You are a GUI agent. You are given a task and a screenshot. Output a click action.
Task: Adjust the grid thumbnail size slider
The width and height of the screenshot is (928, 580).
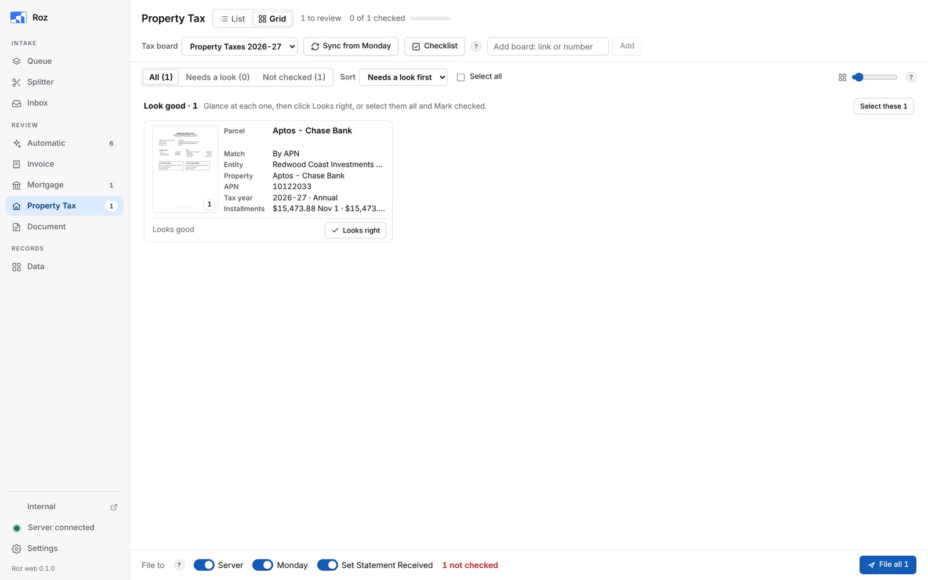[875, 77]
